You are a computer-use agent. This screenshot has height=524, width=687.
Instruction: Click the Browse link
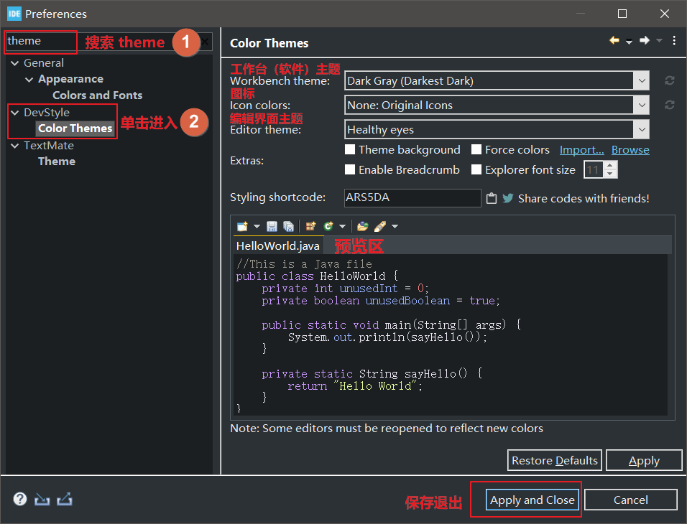coord(630,150)
